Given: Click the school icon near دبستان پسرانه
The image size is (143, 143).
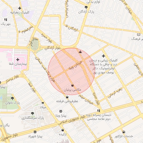Looking at the screenshot, I should tap(99, 111).
